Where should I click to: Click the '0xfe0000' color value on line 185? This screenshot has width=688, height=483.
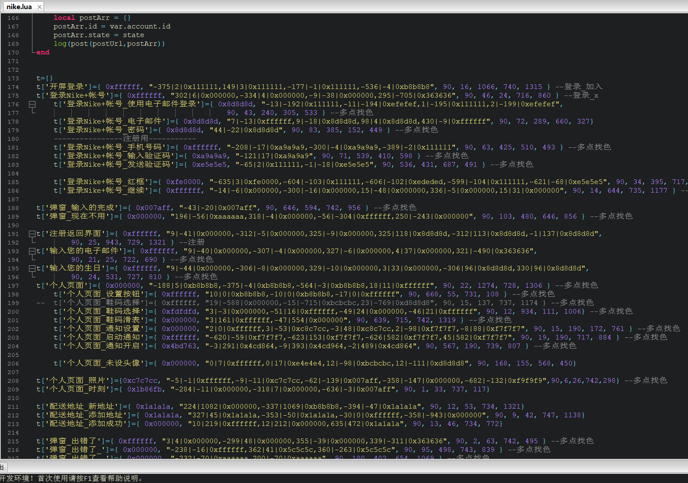tap(183, 182)
